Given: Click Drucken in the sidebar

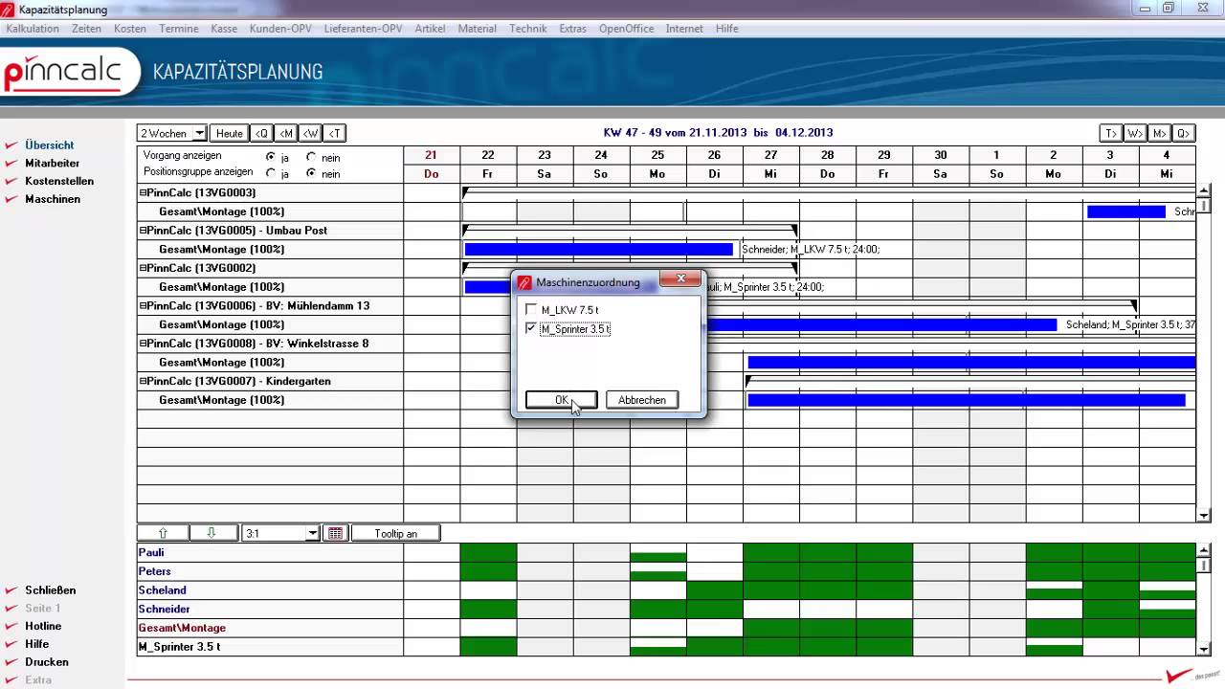Looking at the screenshot, I should (47, 662).
